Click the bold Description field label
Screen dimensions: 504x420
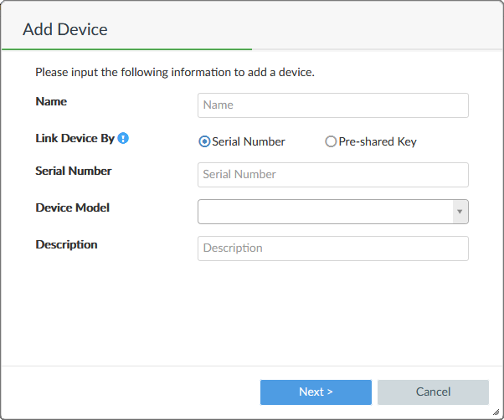pos(66,244)
